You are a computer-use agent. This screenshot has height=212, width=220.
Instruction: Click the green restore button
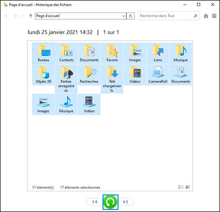110,202
